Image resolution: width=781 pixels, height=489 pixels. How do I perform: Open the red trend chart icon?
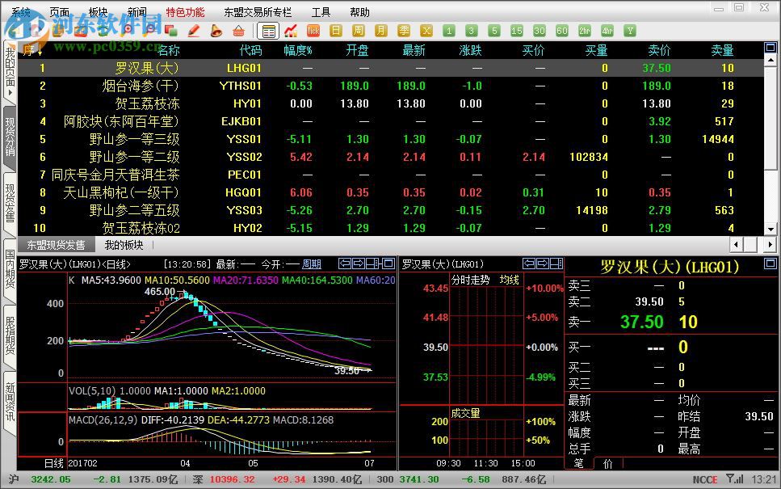[x=291, y=31]
